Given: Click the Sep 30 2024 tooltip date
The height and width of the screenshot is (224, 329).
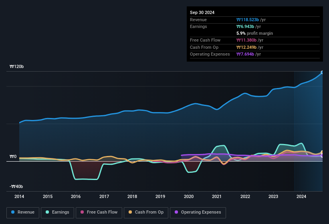Looking at the screenshot, I should 202,12.
